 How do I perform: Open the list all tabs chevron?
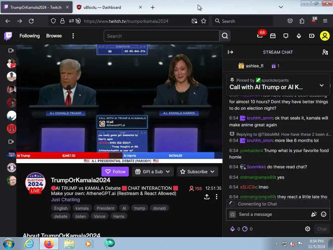[281, 7]
